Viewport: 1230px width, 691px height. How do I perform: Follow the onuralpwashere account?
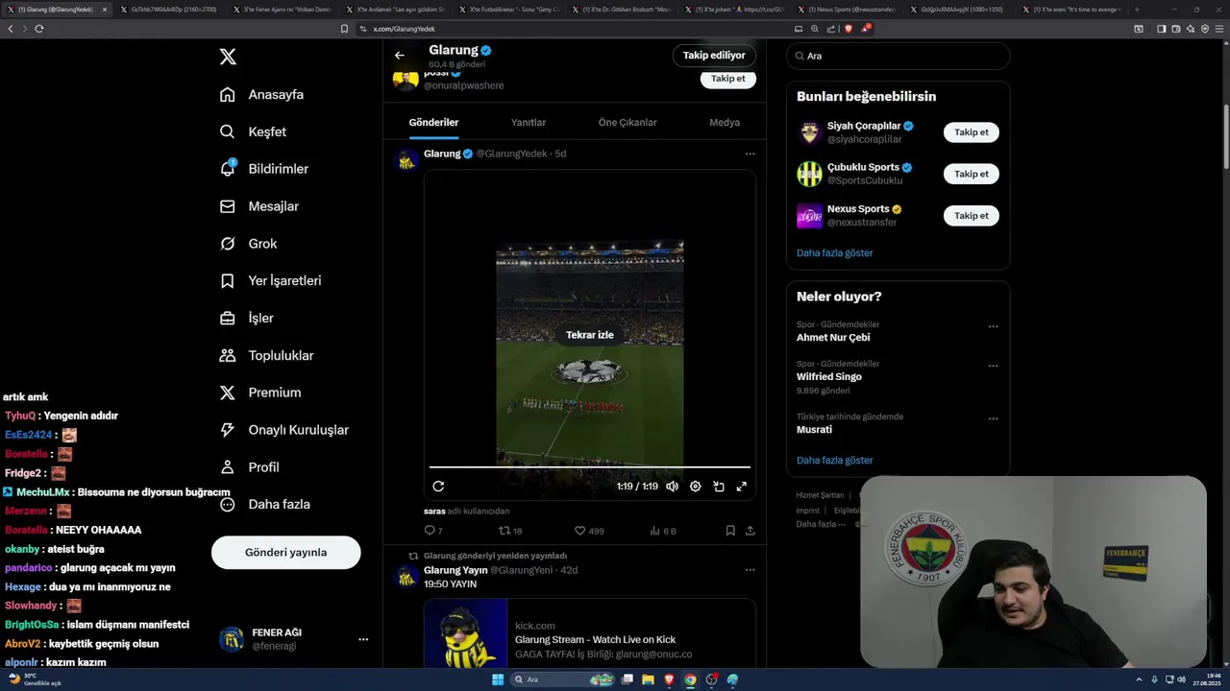coord(727,79)
